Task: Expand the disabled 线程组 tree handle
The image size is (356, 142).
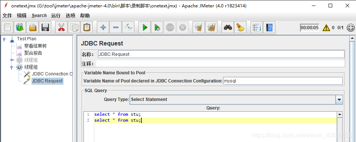Action: point(12,60)
